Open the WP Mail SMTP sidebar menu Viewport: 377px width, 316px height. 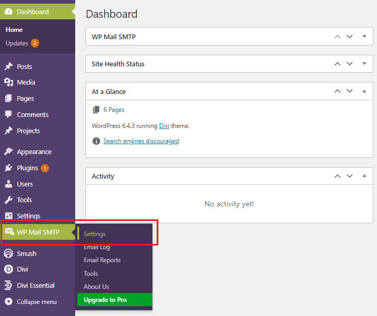tap(38, 232)
